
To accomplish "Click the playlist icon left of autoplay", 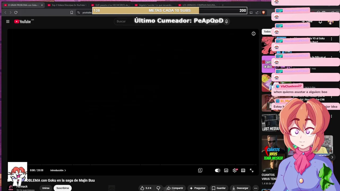I will point(200,170).
